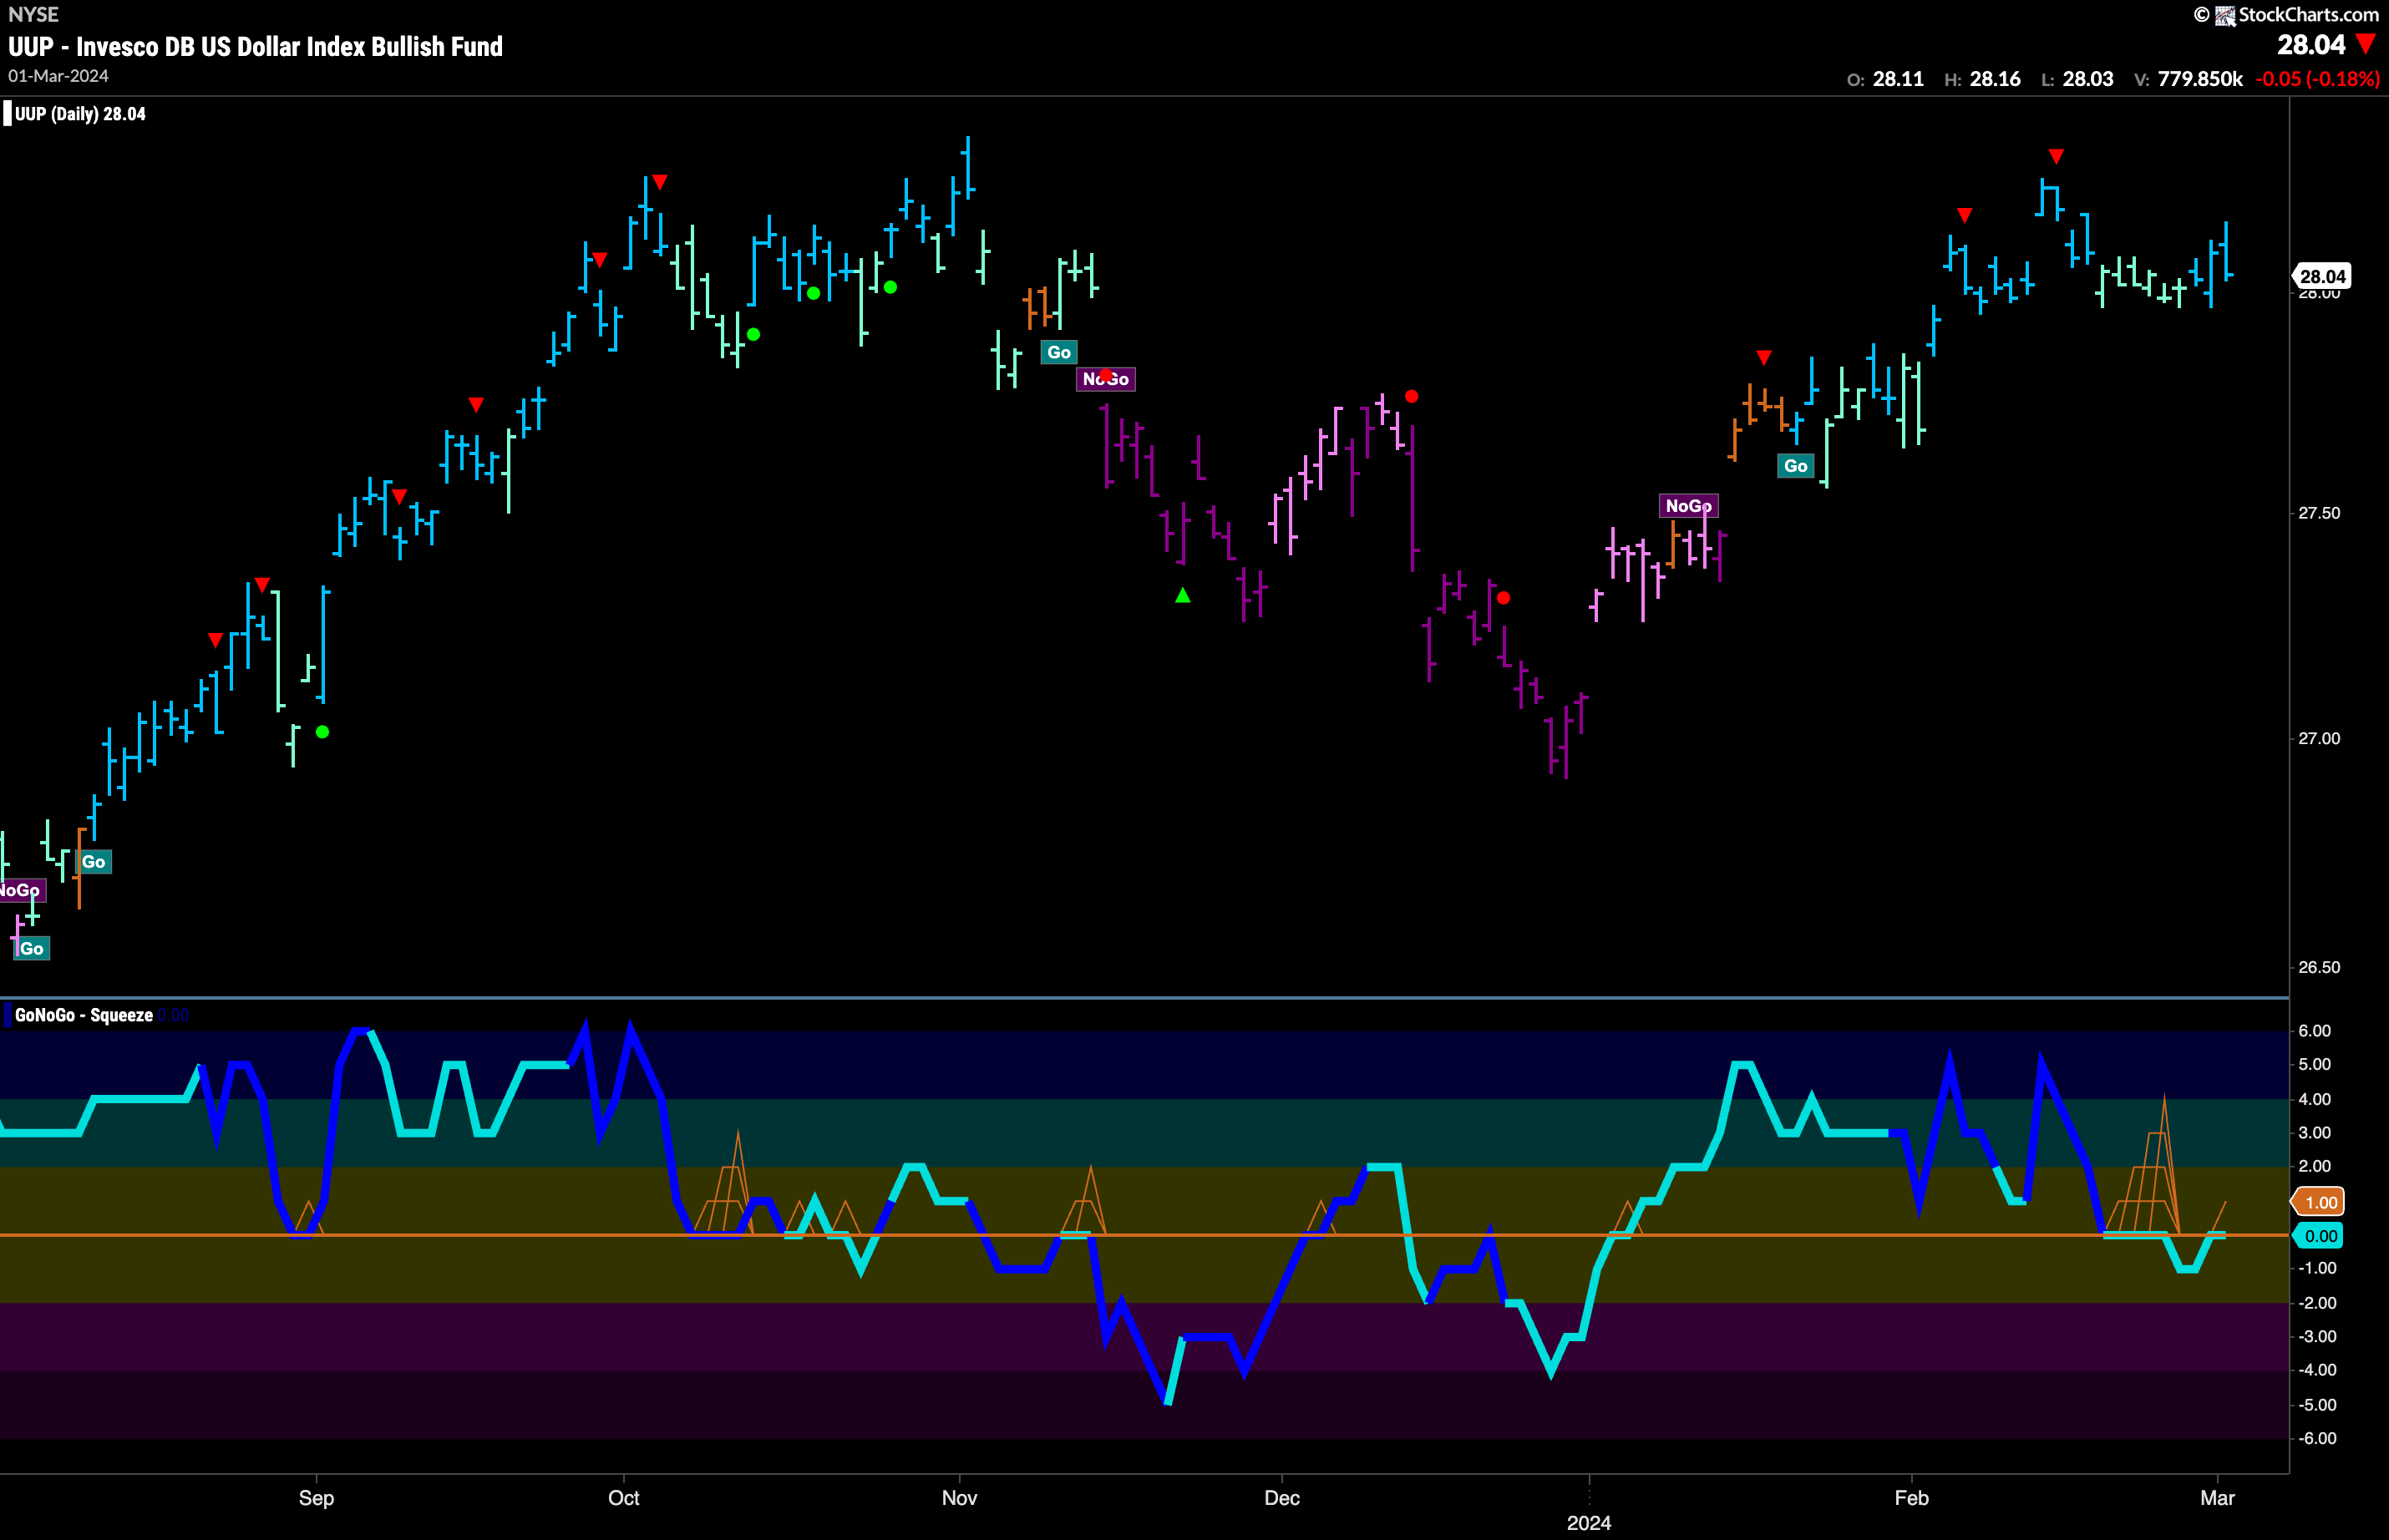Viewport: 2389px width, 1540px height.
Task: Click the white 28.04 price tag on axis
Action: 2322,276
